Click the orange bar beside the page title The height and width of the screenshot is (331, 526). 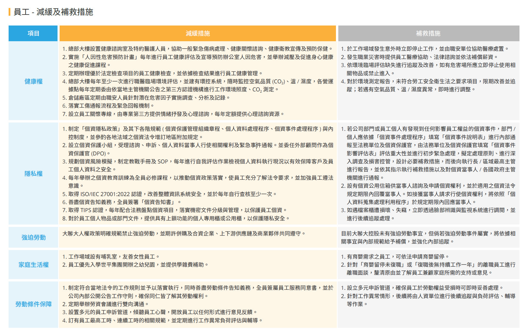[9, 12]
